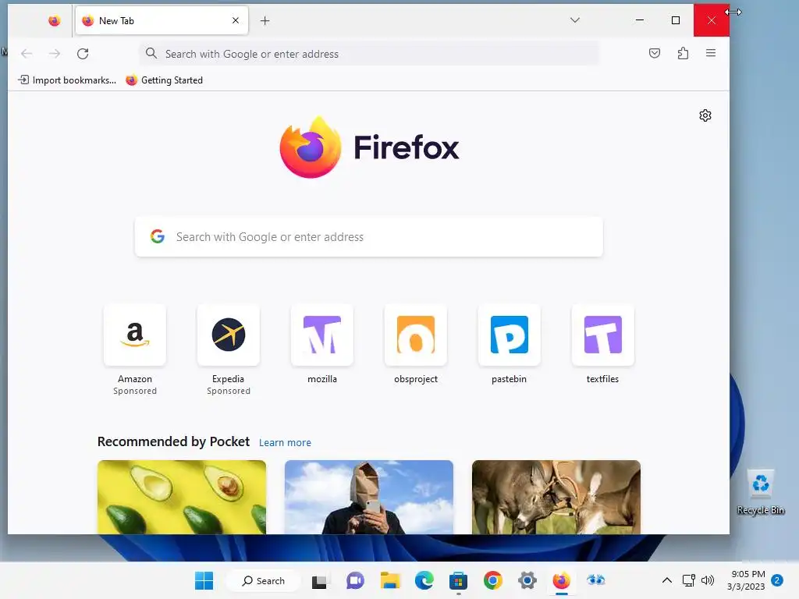Launch Microsoft Edge from taskbar

(x=424, y=580)
